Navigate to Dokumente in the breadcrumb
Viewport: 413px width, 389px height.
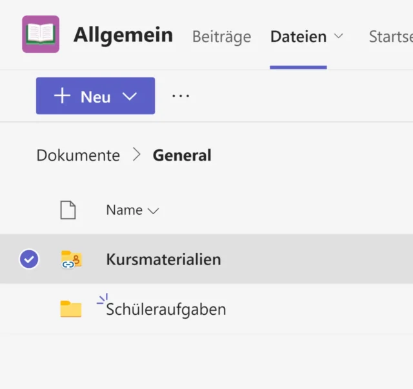point(78,155)
